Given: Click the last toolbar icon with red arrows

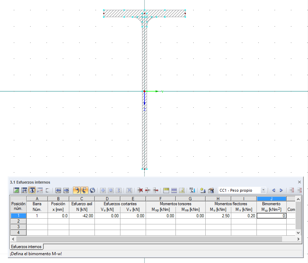Looking at the screenshot, I should 299,190.
